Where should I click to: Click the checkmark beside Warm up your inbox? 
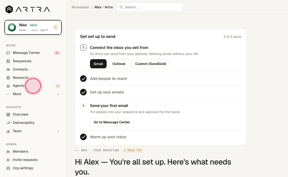click(x=83, y=137)
